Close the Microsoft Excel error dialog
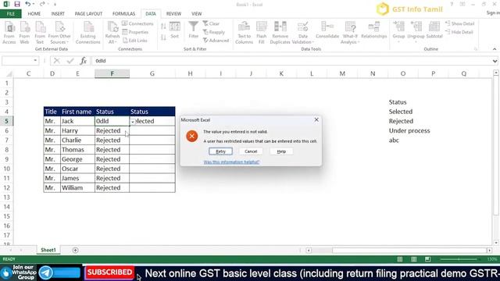 coord(316,119)
